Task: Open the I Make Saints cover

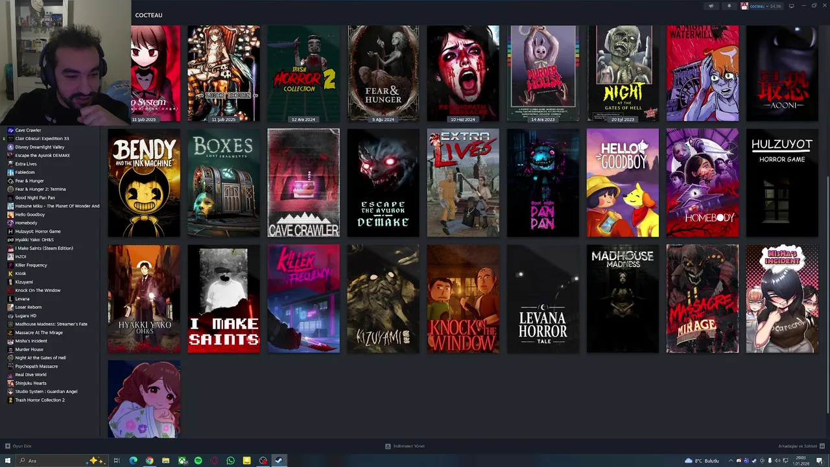Action: (x=224, y=299)
